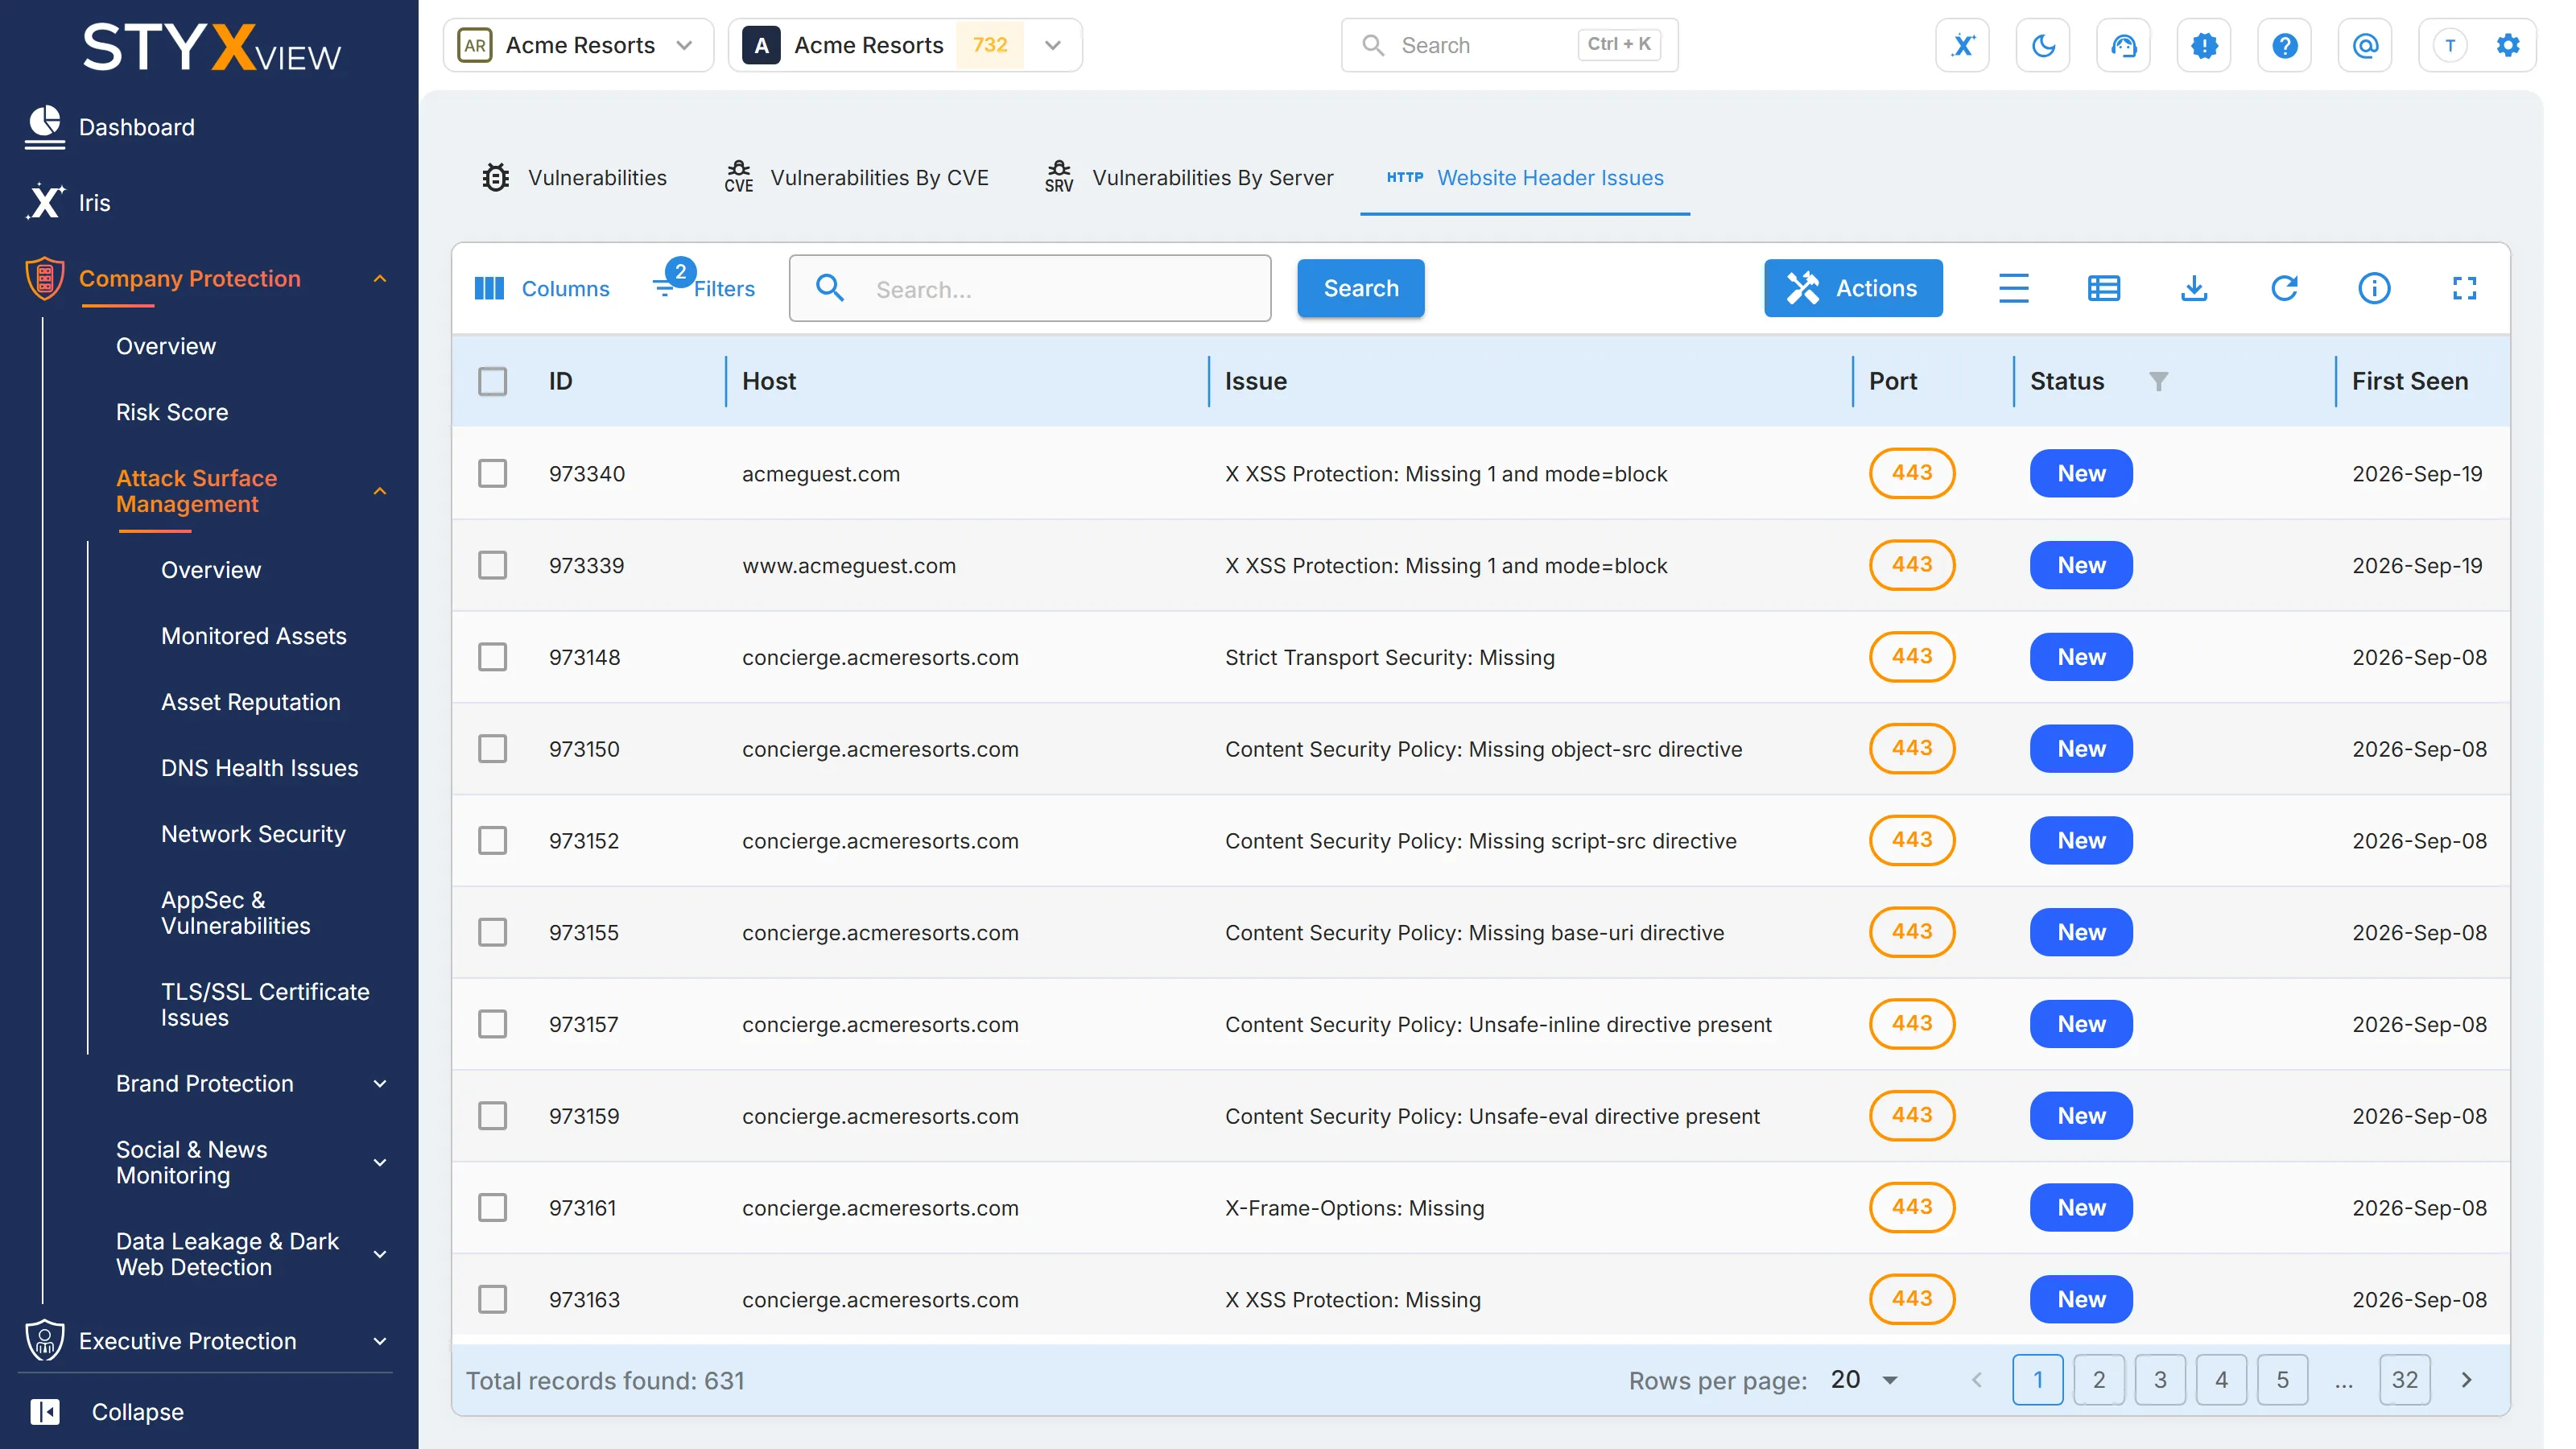This screenshot has height=1449, width=2576.
Task: Open Monitored Assets menu item
Action: pyautogui.click(x=254, y=636)
